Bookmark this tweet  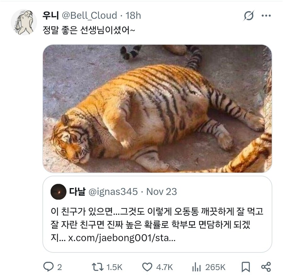pos(245,267)
